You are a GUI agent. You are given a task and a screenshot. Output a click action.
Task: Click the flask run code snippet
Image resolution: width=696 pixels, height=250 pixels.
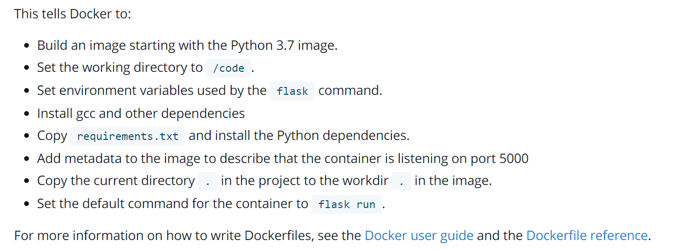point(347,204)
